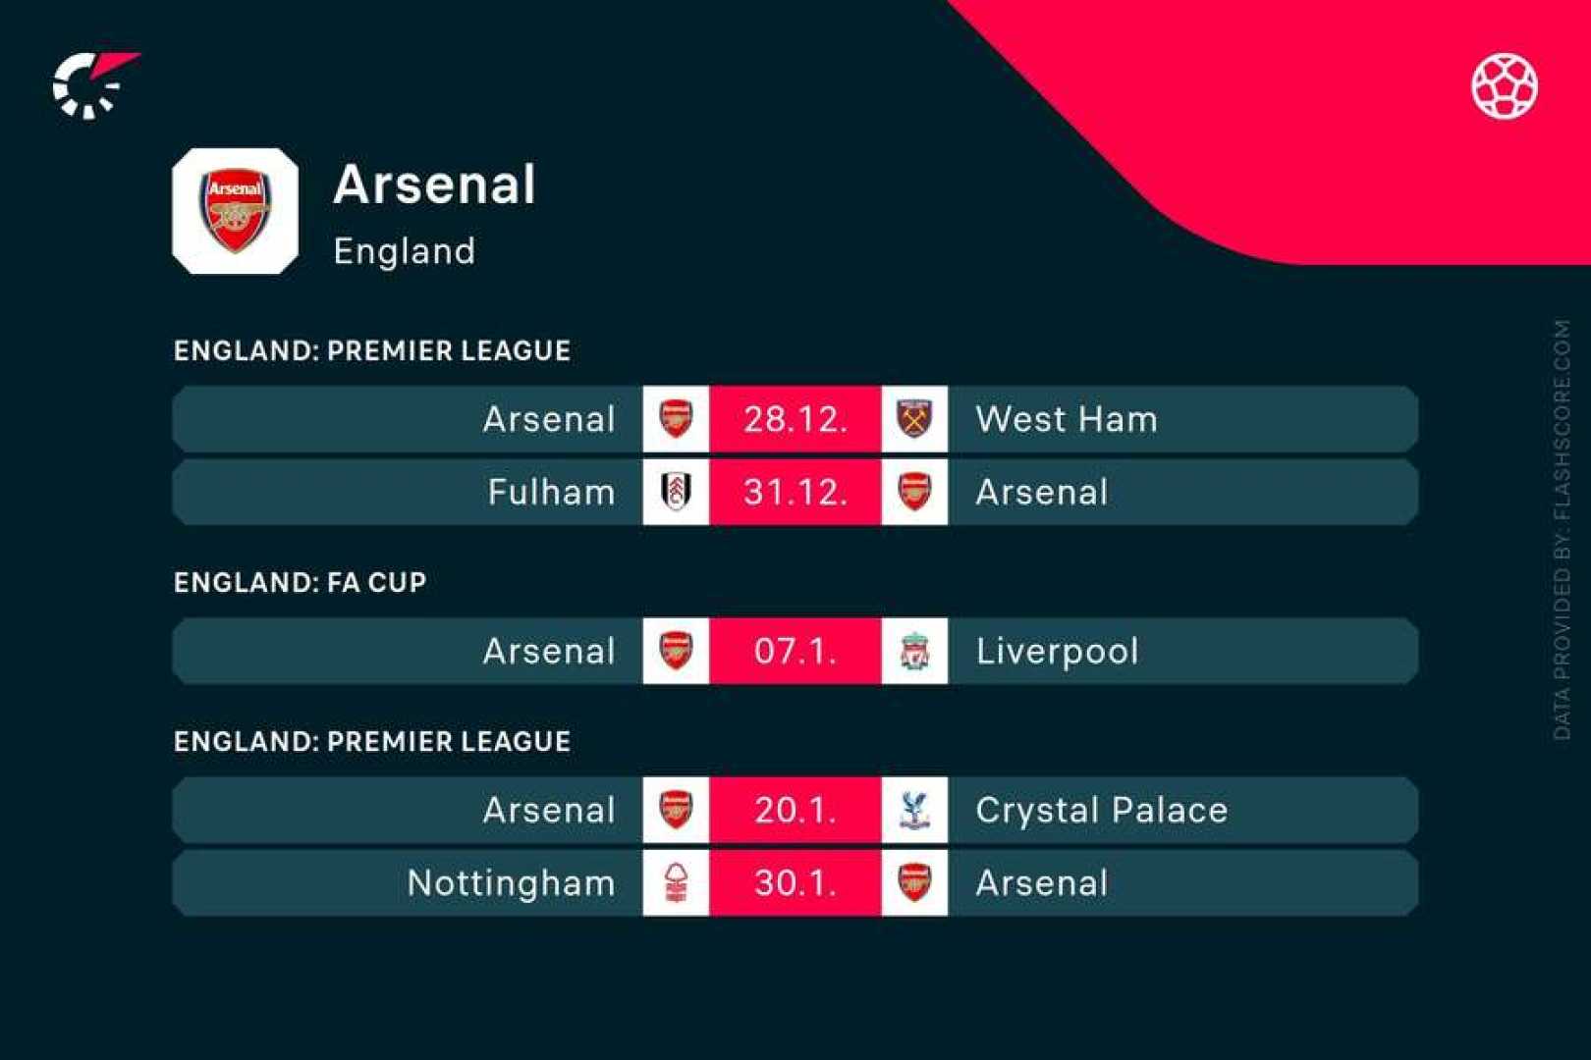Select the 31.12. match date
The width and height of the screenshot is (1591, 1060).
pyautogui.click(x=795, y=492)
